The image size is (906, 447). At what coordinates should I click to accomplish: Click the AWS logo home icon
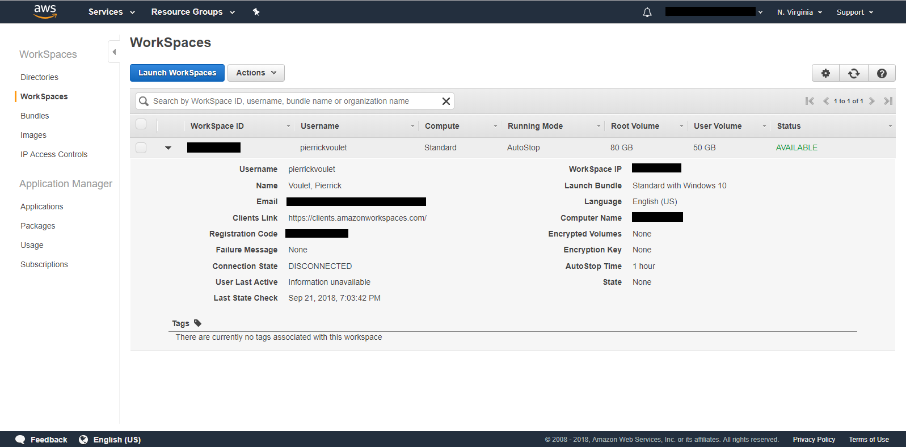click(x=45, y=11)
